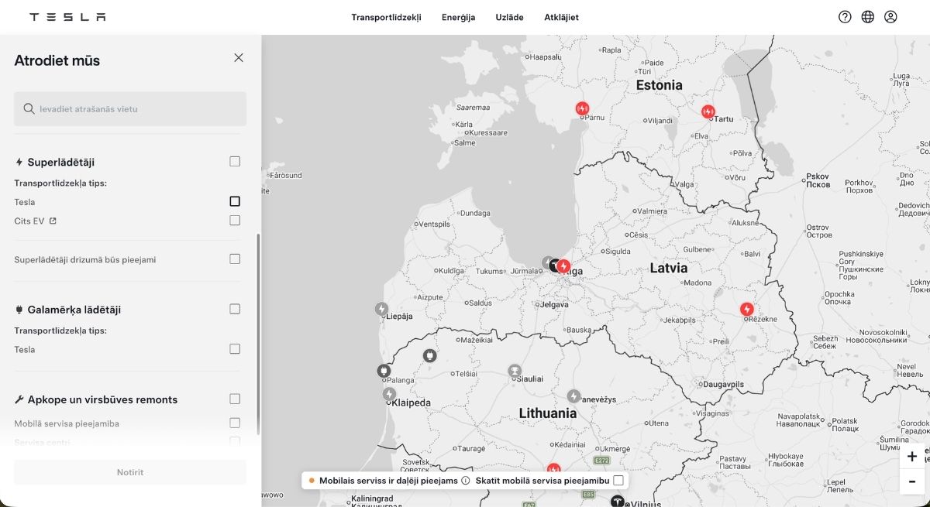Focus the Ievadiet atrašanās vietu search field
Screen dimensions: 930x507
(130, 109)
